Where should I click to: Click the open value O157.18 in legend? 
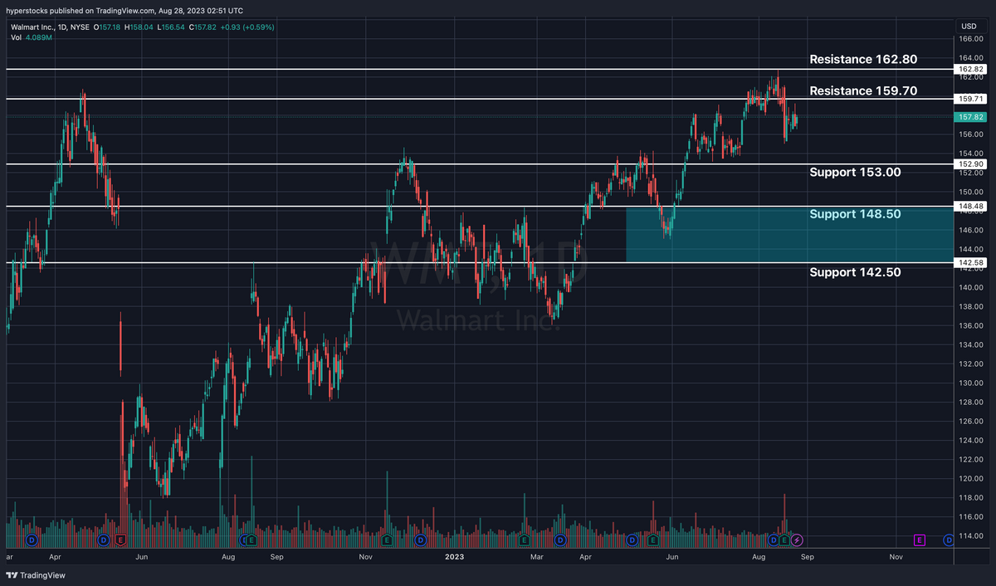108,27
